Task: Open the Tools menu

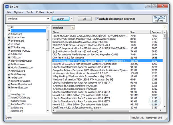Action: [30, 12]
